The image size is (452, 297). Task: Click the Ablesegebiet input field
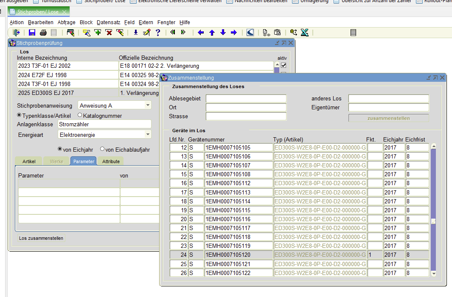pos(246,99)
